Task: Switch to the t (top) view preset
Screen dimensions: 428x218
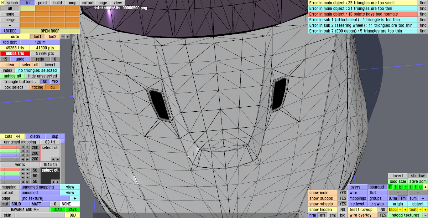Action: (x=415, y=187)
